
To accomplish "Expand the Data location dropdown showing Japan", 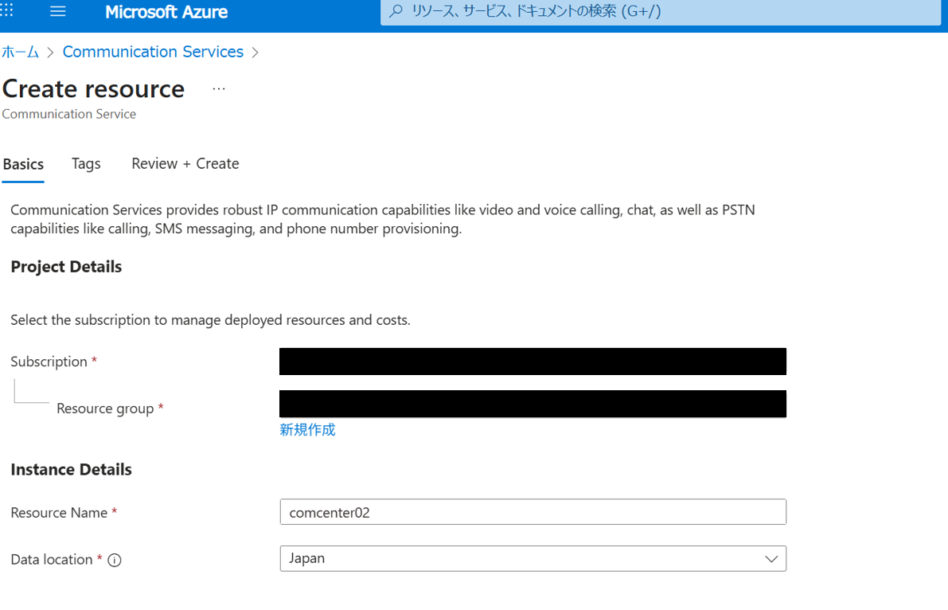I will click(x=533, y=558).
